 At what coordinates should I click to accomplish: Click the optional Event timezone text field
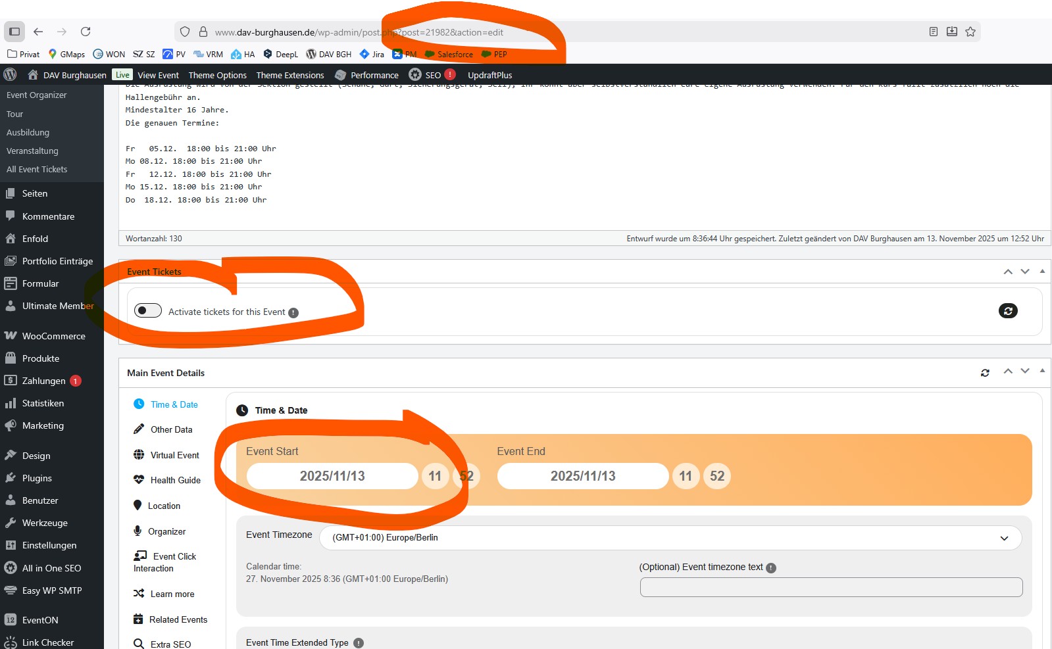(x=830, y=587)
